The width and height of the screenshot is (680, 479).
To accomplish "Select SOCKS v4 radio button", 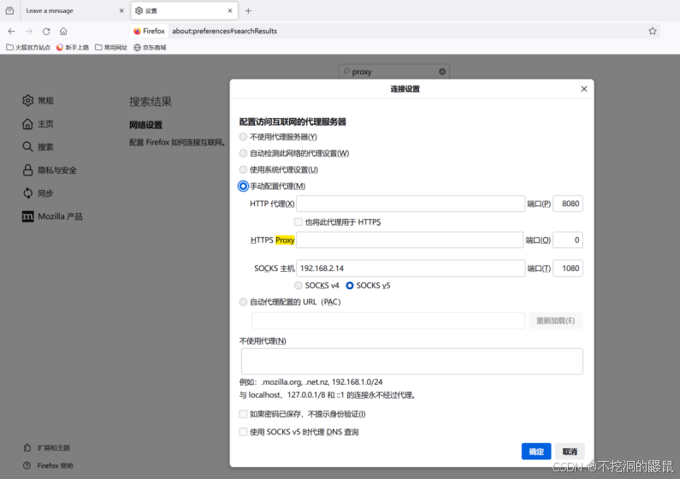I will [x=299, y=286].
